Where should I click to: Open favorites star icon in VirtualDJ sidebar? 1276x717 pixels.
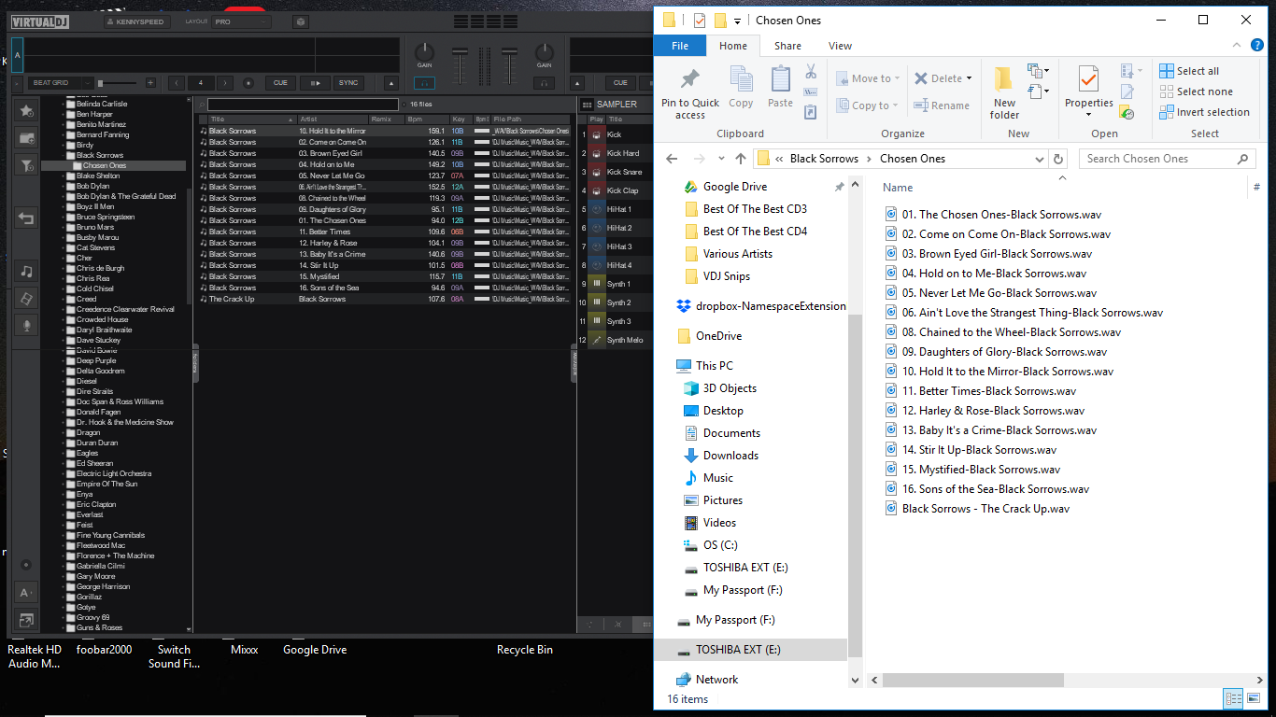[27, 110]
